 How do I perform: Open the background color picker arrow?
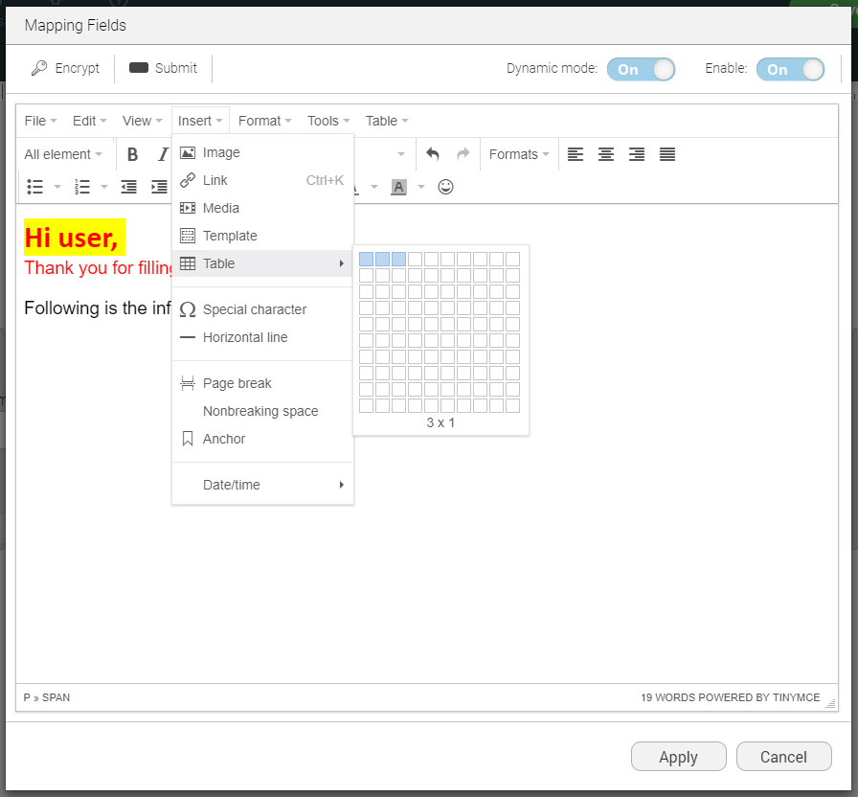(x=418, y=187)
